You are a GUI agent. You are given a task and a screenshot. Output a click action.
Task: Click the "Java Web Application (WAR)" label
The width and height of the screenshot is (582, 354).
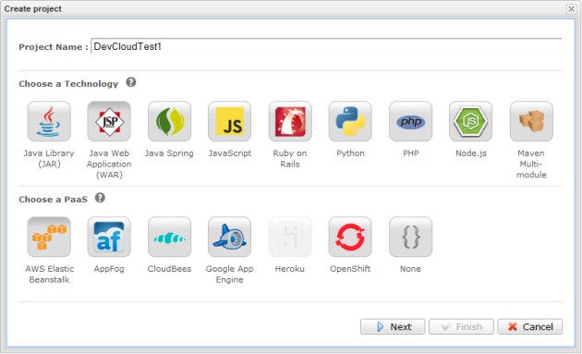(109, 164)
